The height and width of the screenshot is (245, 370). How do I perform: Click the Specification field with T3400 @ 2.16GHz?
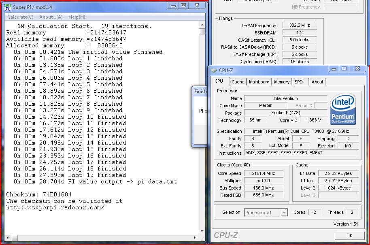tap(301, 132)
